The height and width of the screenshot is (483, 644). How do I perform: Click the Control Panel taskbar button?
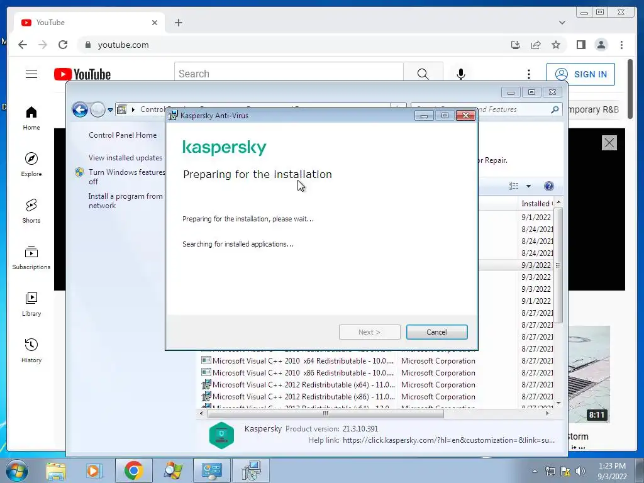[212, 470]
